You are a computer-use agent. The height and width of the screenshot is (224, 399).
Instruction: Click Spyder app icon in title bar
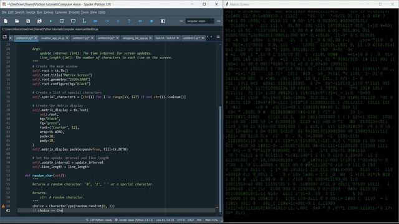pyautogui.click(x=4, y=4)
